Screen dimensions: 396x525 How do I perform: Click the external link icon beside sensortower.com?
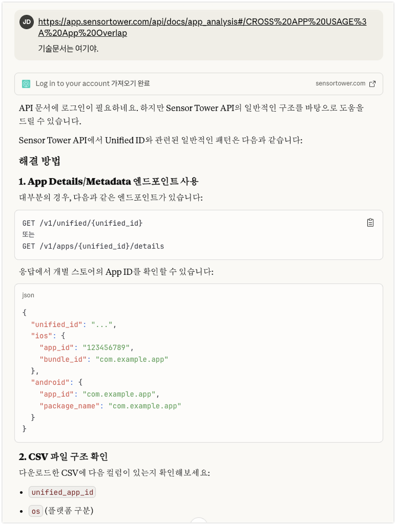click(x=372, y=84)
